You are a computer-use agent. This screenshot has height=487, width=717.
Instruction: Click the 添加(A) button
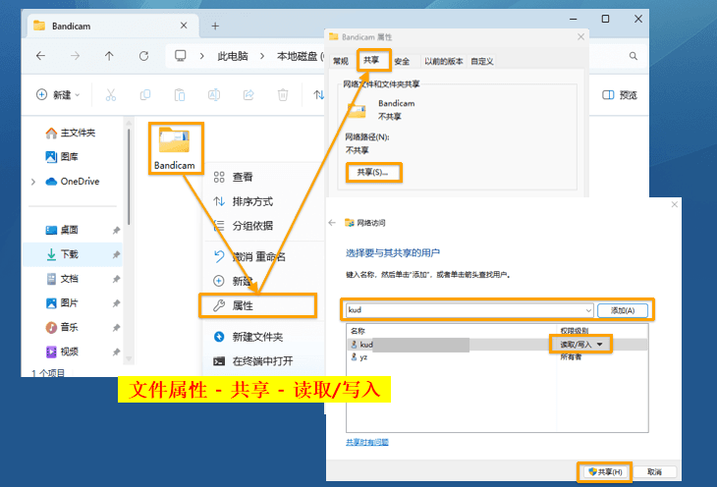[x=623, y=310]
